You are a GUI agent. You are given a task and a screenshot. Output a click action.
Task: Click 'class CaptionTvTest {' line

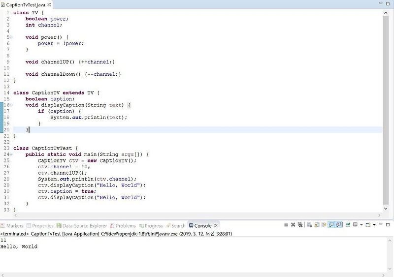coord(46,148)
